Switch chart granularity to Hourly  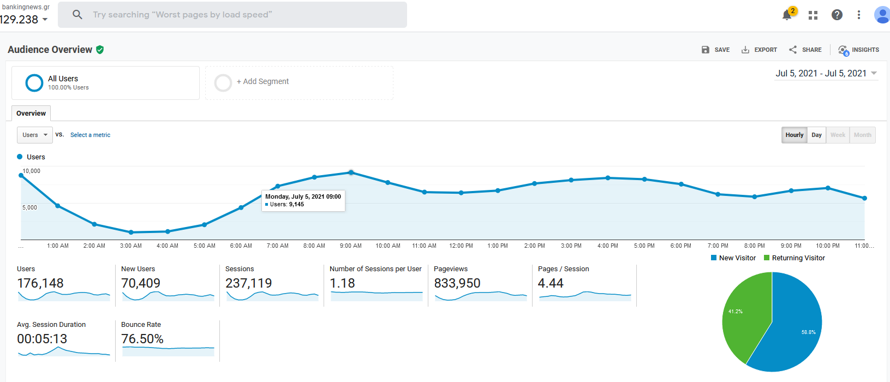coord(795,135)
